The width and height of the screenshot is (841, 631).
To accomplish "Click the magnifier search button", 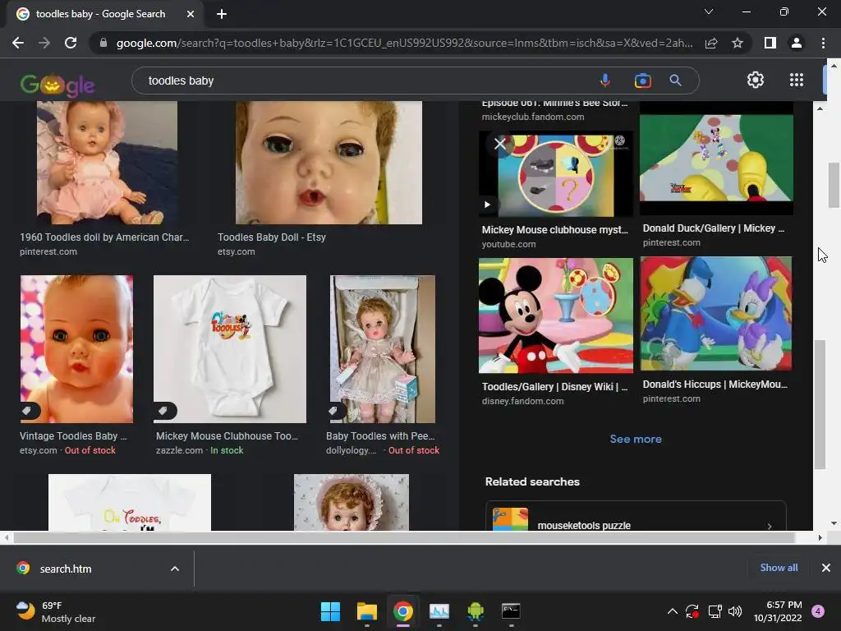I will pos(675,81).
